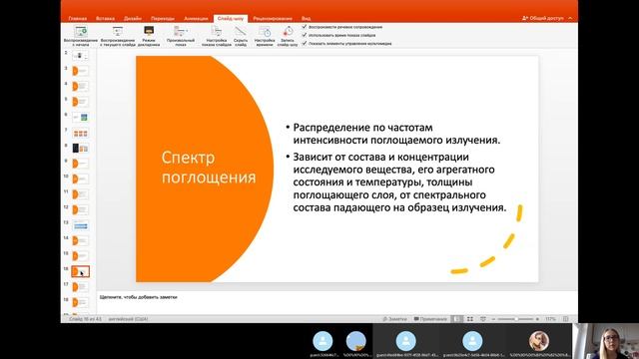Toggle the play narrations checkbox

pos(304,27)
